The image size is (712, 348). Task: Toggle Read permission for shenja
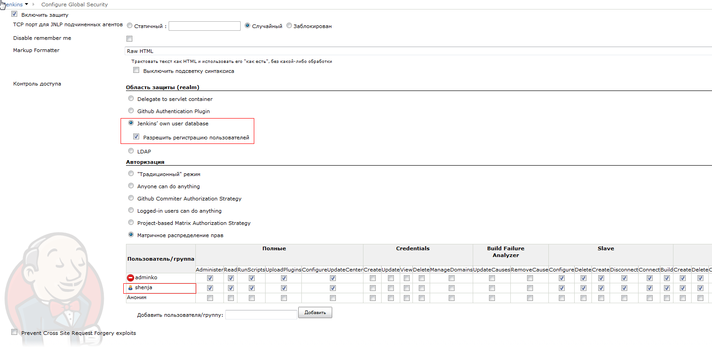(x=231, y=288)
